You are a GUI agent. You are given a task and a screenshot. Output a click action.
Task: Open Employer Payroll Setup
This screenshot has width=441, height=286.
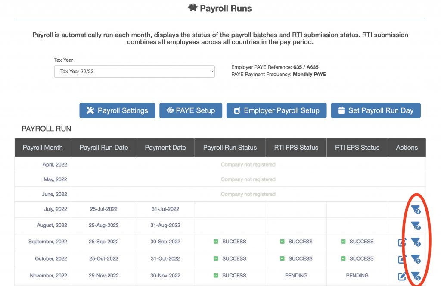coord(276,110)
